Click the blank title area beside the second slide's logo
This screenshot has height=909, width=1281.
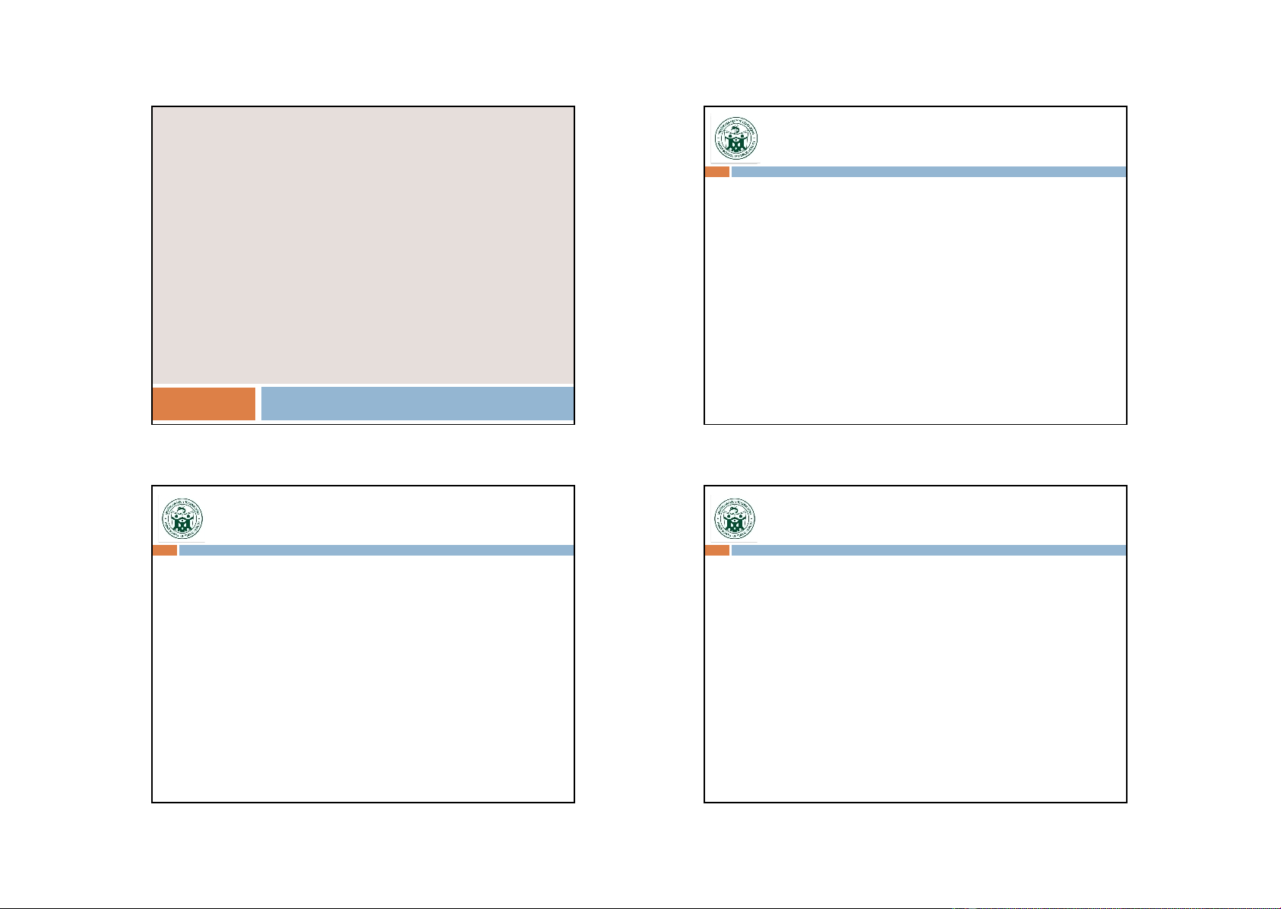(942, 138)
